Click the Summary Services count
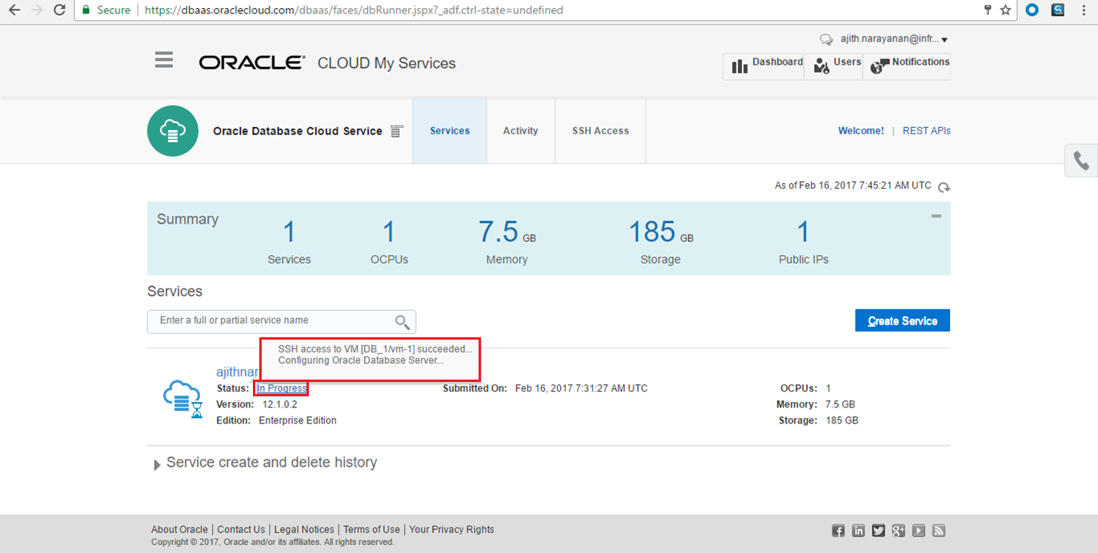The image size is (1098, 553). click(289, 232)
